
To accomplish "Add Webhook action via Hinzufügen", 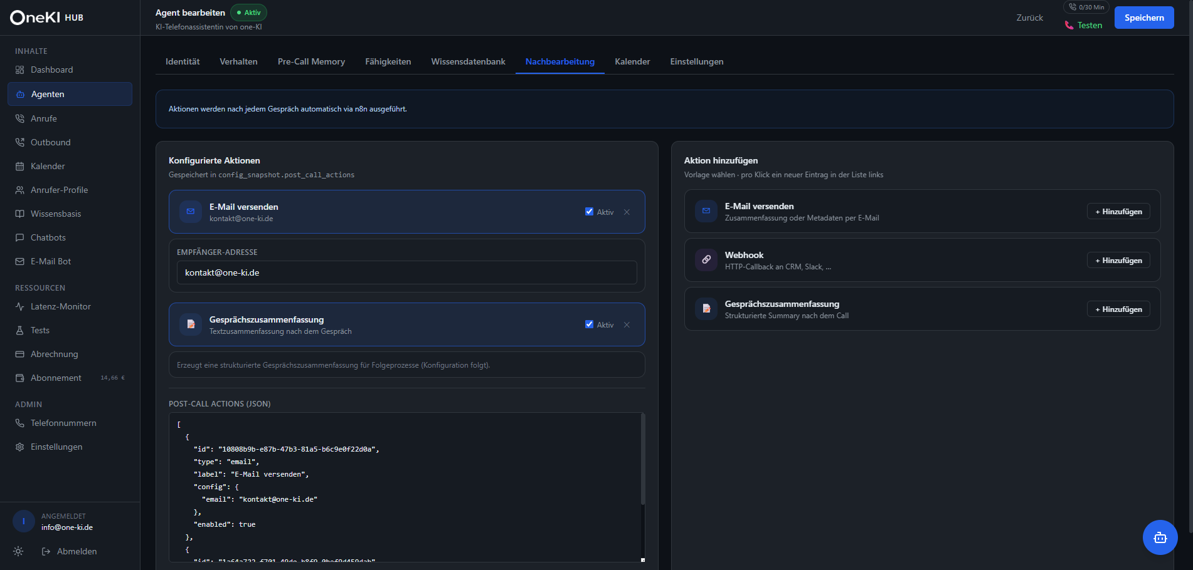I will (1118, 261).
